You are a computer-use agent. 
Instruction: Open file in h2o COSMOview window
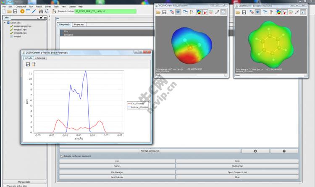pos(158,12)
